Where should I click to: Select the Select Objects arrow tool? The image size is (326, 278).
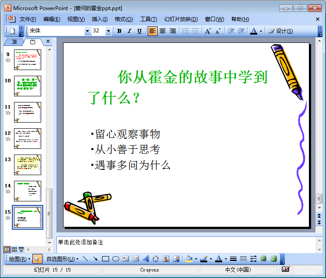coord(37,259)
